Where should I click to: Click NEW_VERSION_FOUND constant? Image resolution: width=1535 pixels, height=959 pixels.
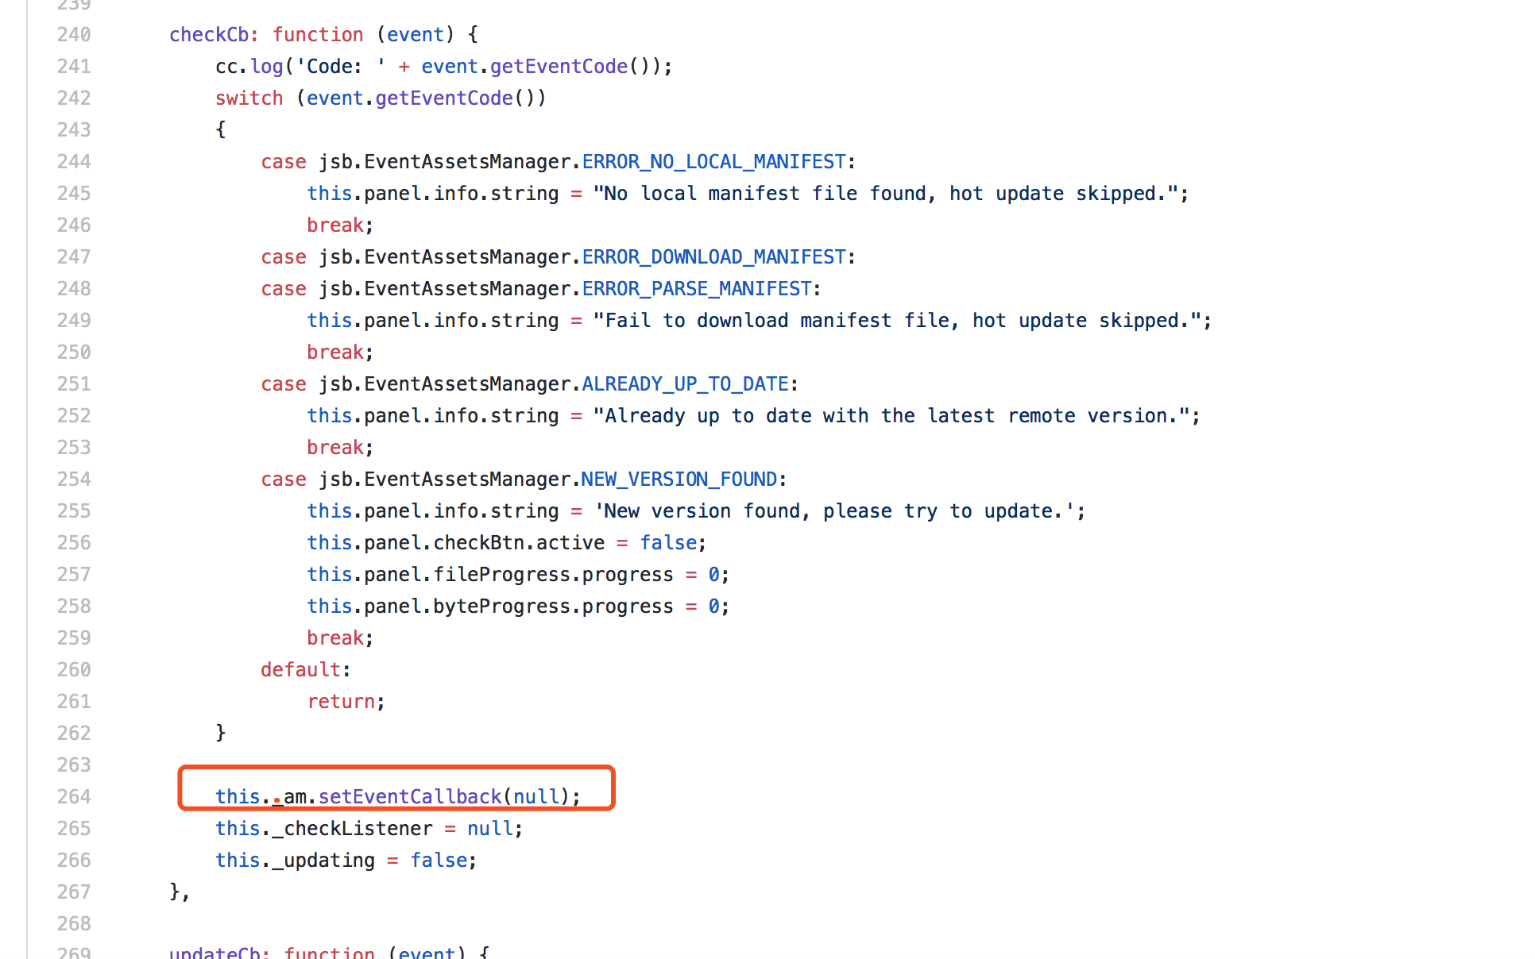pos(679,479)
